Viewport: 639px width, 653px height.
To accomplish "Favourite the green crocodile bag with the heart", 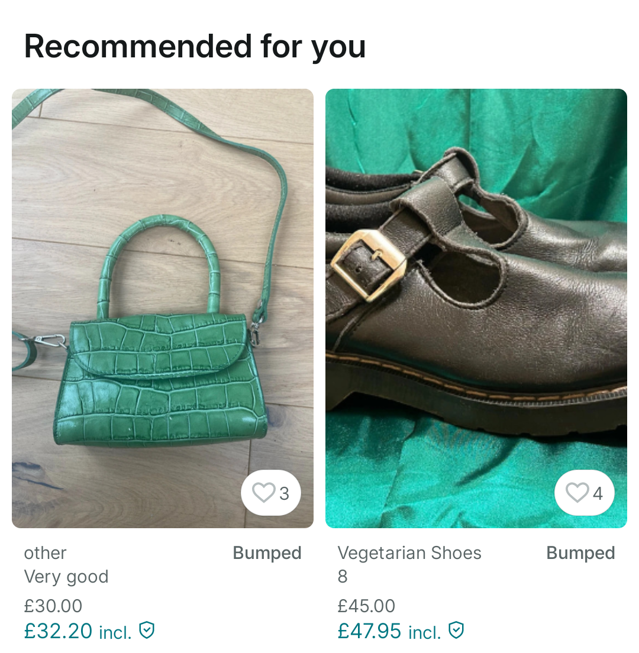I will click(264, 493).
